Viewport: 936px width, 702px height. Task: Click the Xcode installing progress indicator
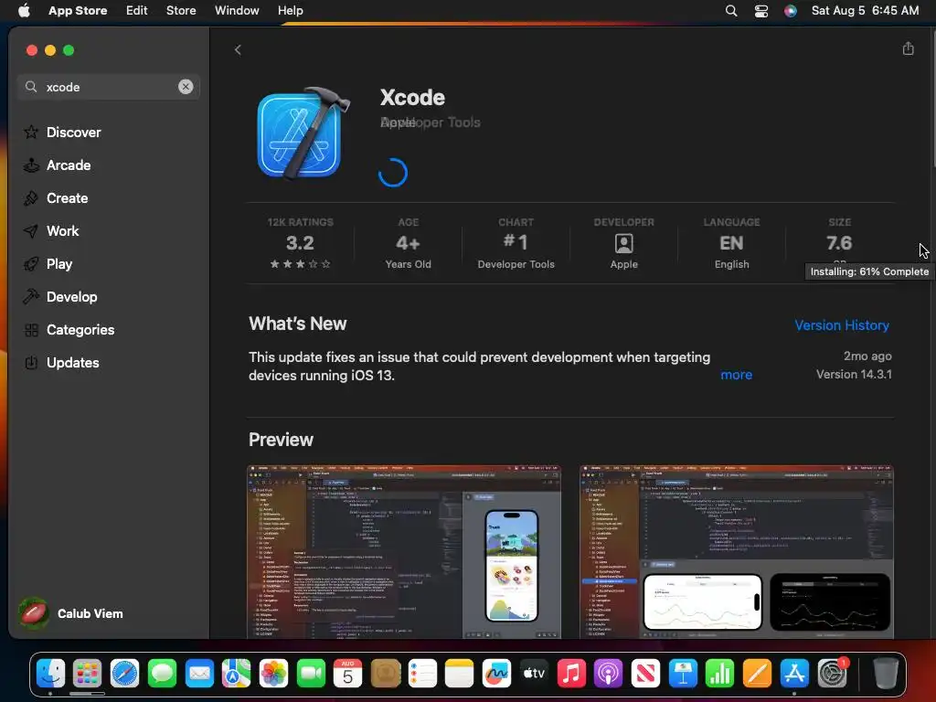pyautogui.click(x=393, y=173)
